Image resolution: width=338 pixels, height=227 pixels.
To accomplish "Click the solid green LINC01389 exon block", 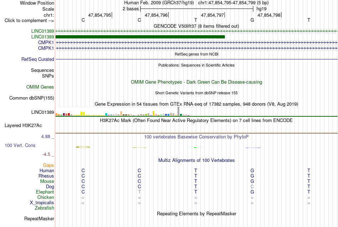I will (140, 37).
